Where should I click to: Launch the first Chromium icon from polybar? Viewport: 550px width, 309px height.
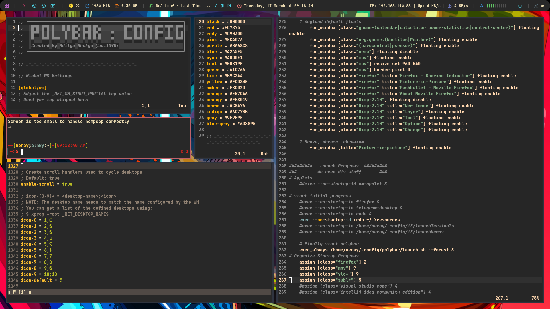click(34, 6)
